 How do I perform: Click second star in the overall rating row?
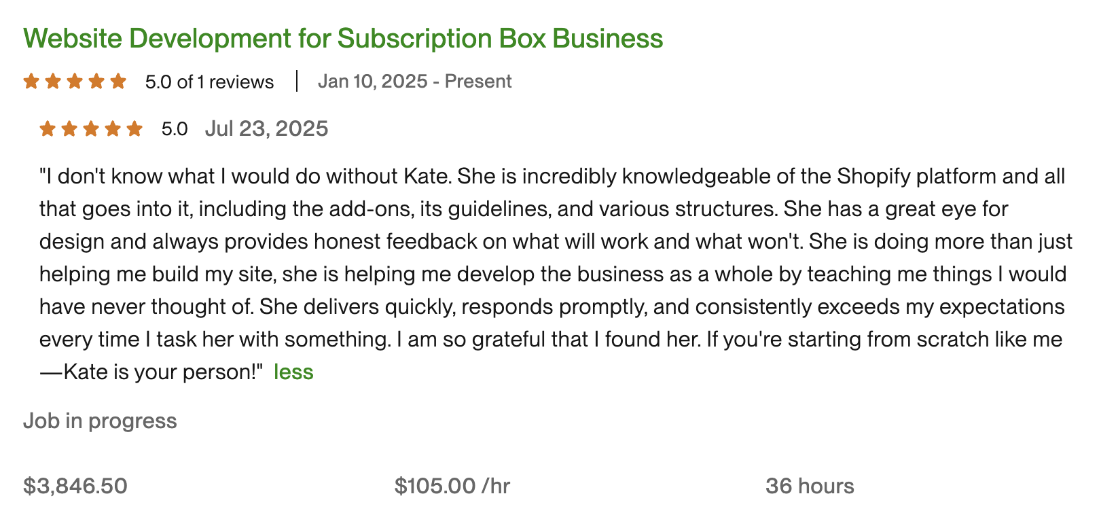53,82
